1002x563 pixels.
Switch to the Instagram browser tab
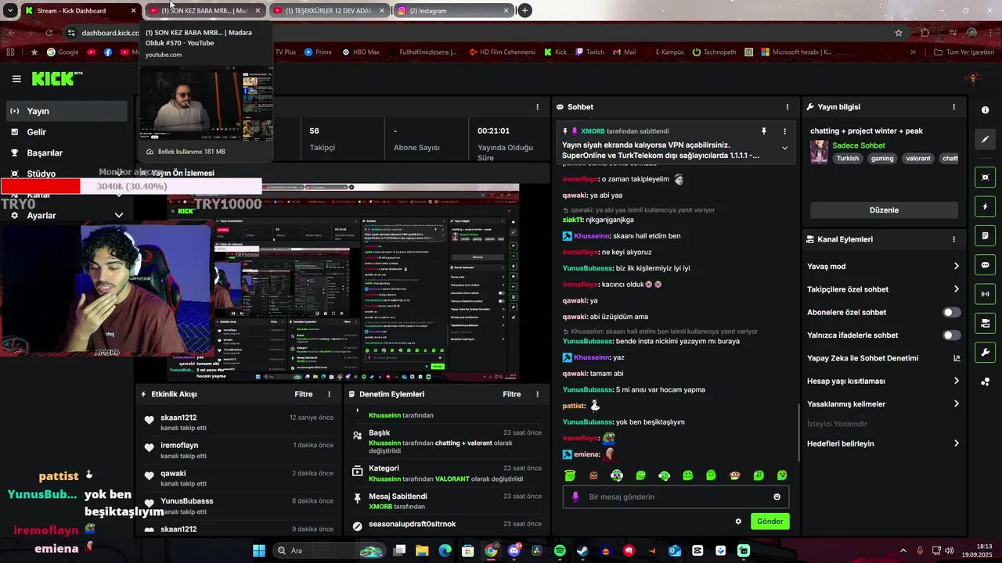[453, 11]
